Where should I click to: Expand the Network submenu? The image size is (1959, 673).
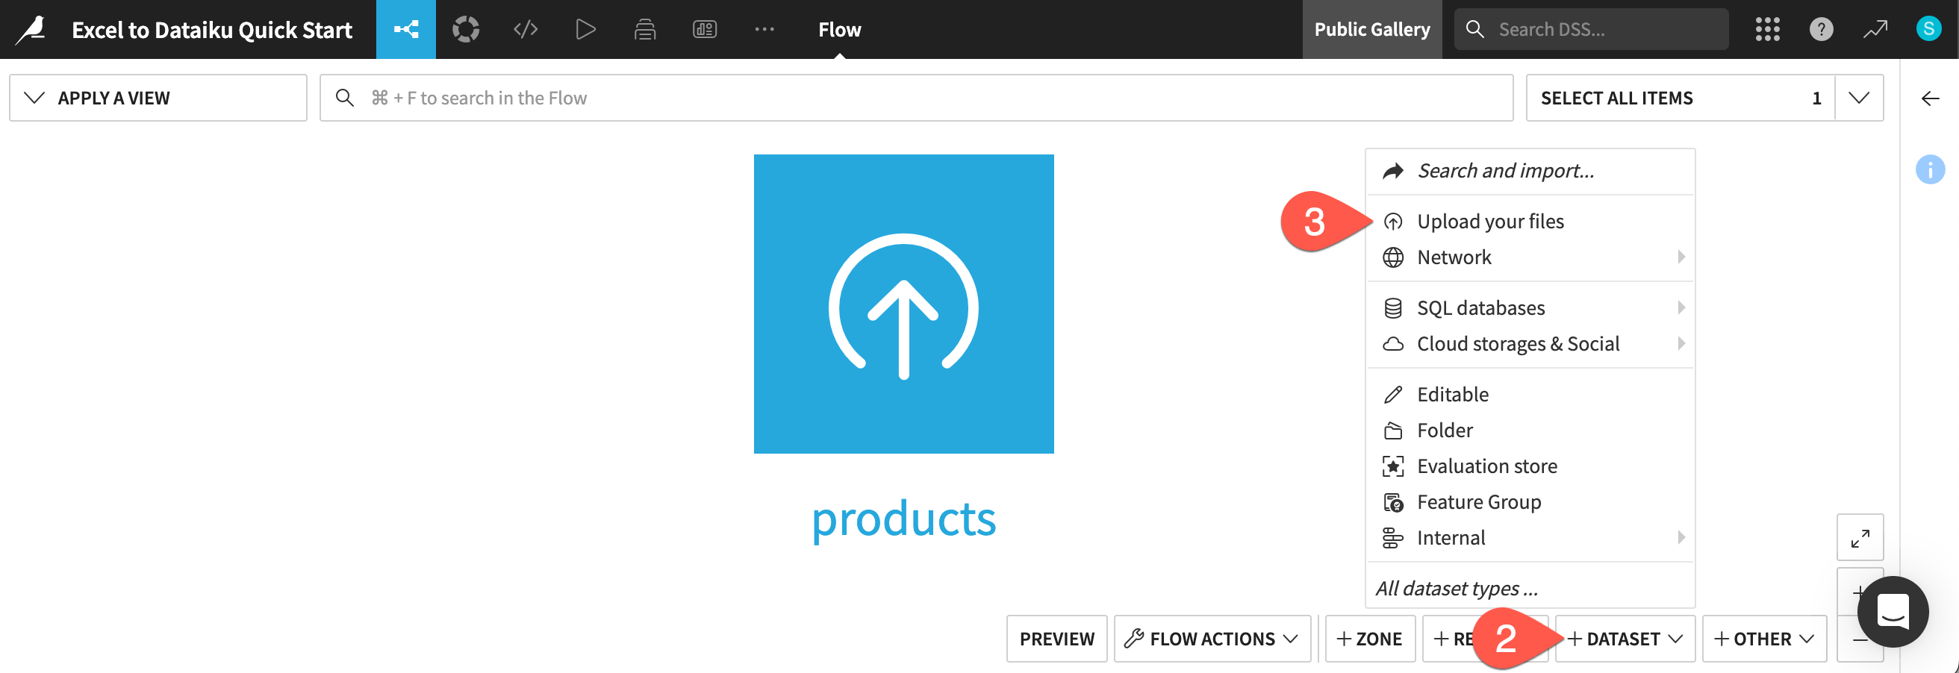1530,257
